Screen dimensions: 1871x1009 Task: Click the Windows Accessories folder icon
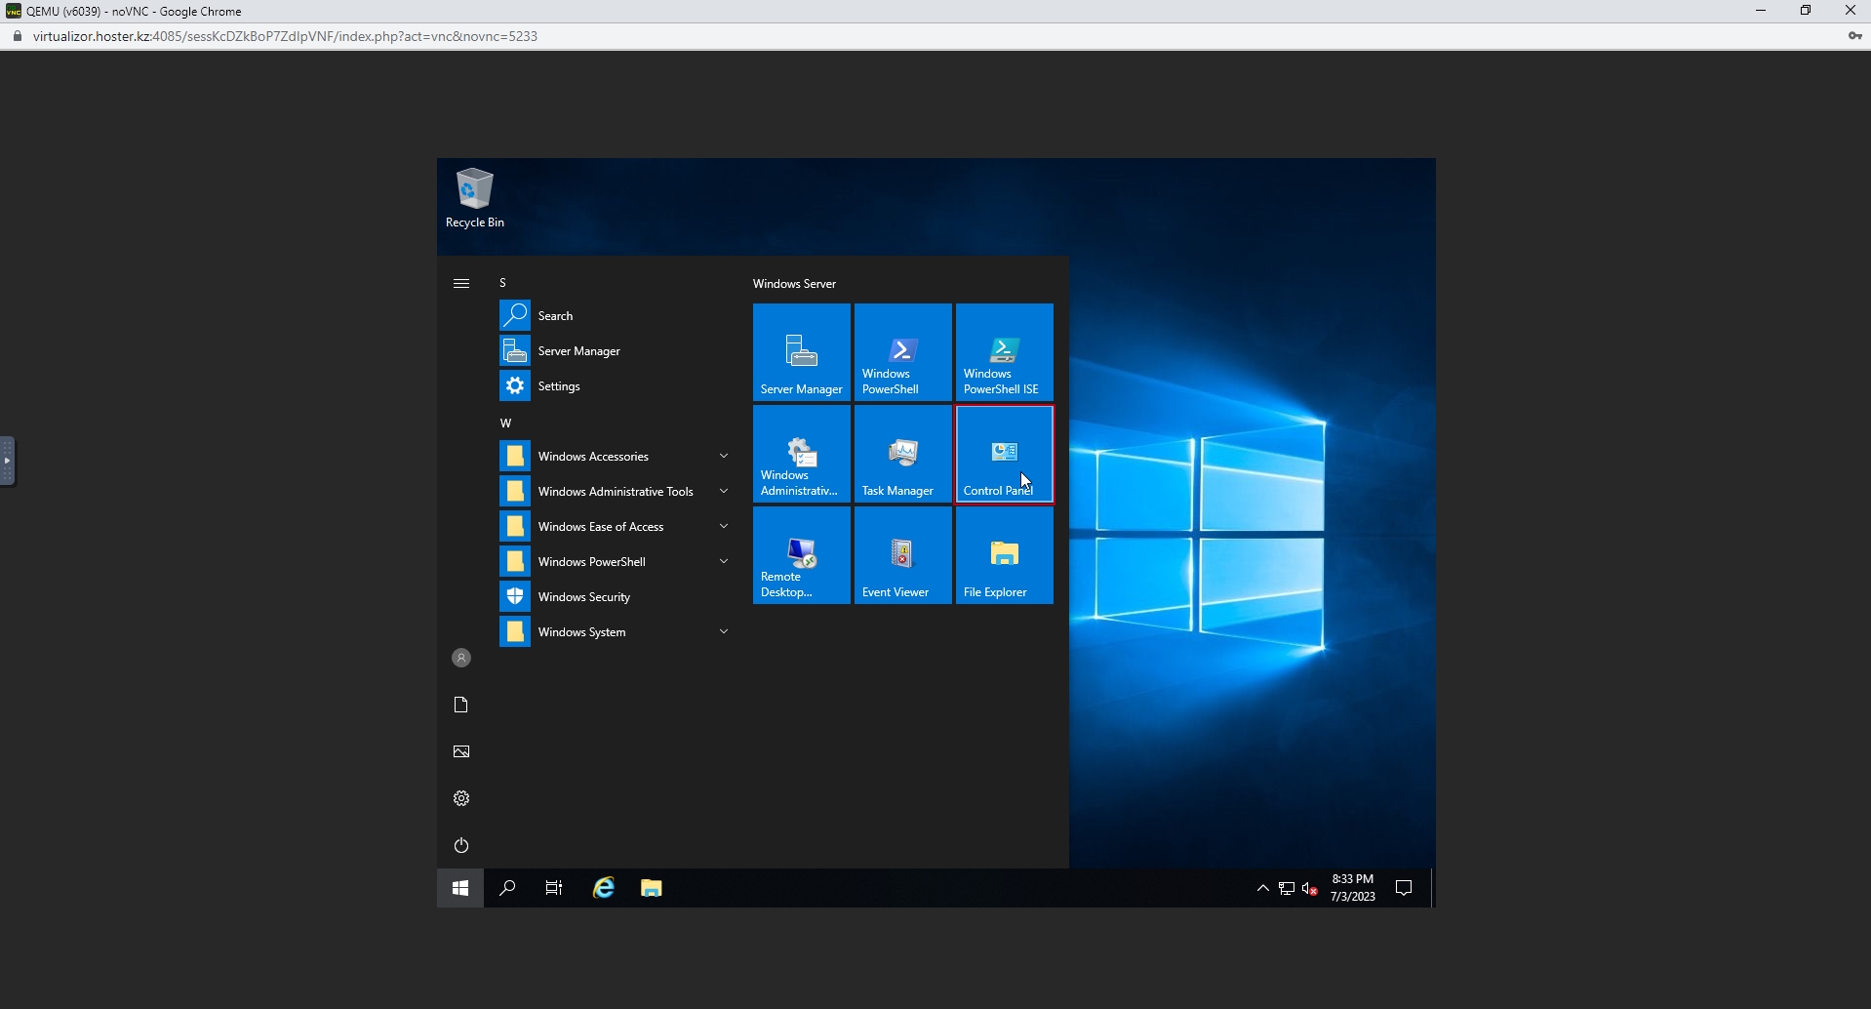[x=515, y=456]
